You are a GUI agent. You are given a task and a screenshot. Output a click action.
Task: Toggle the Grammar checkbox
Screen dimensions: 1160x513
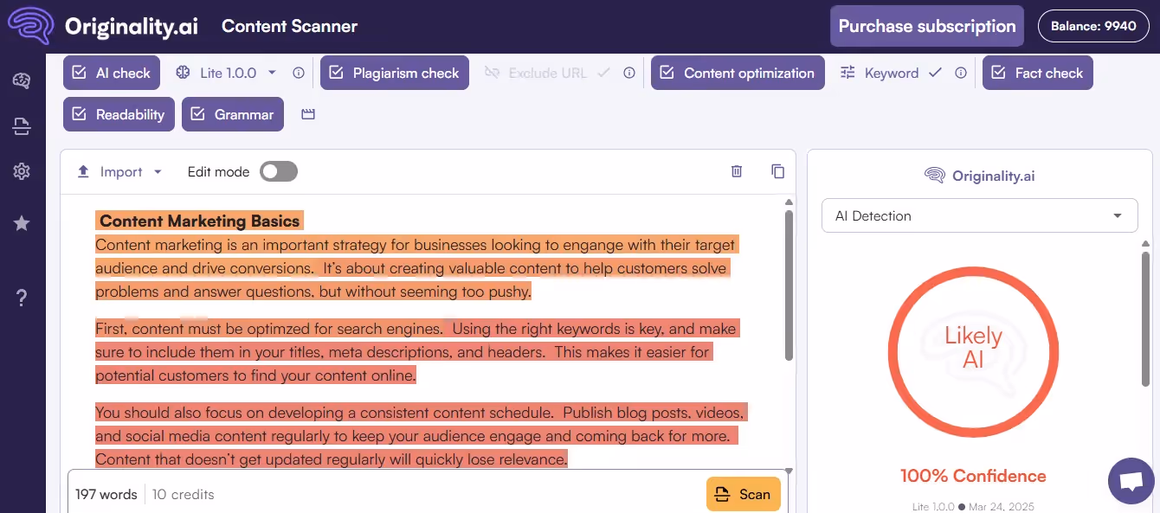[198, 114]
